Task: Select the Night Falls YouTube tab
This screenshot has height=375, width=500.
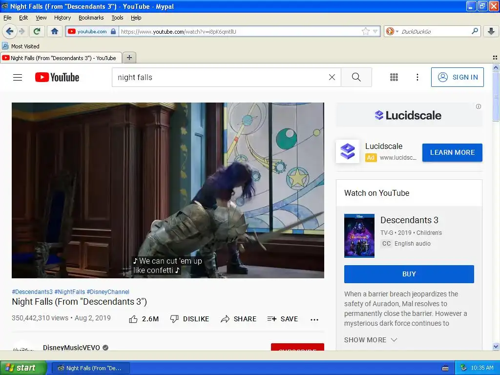Action: [x=61, y=58]
